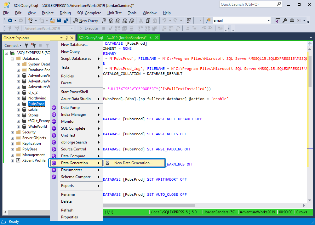Click the Connect Object Explorer plug icon
Viewport: 315px width, 225px height.
click(x=26, y=46)
